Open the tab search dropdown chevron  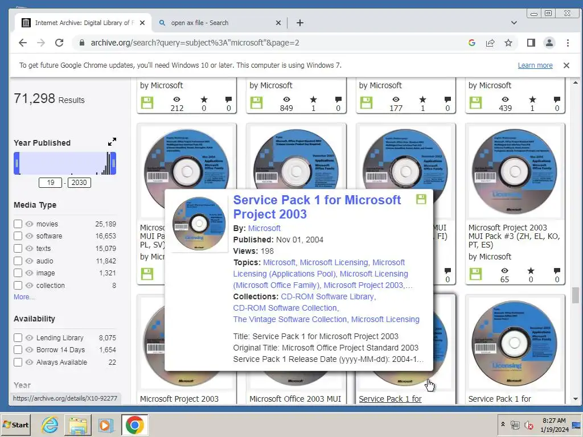[514, 23]
